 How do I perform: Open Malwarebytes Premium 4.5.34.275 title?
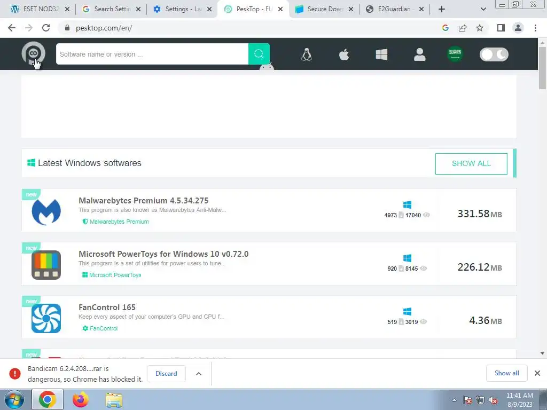(x=143, y=201)
